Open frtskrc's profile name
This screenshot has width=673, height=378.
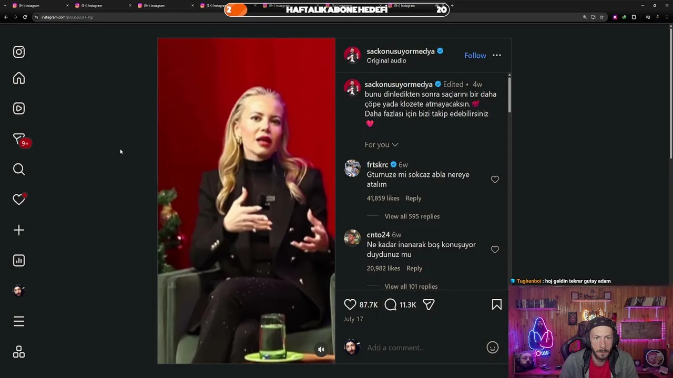pyautogui.click(x=378, y=165)
